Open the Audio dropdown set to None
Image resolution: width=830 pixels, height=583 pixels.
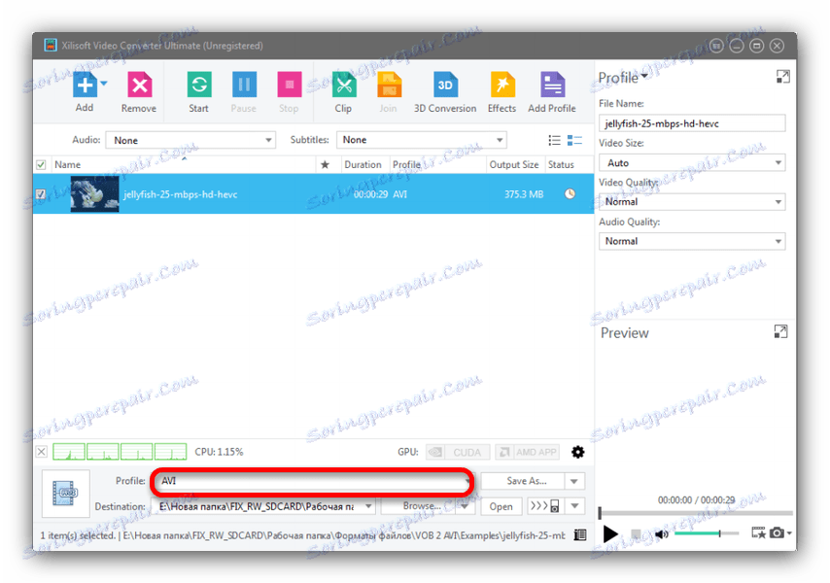(190, 140)
